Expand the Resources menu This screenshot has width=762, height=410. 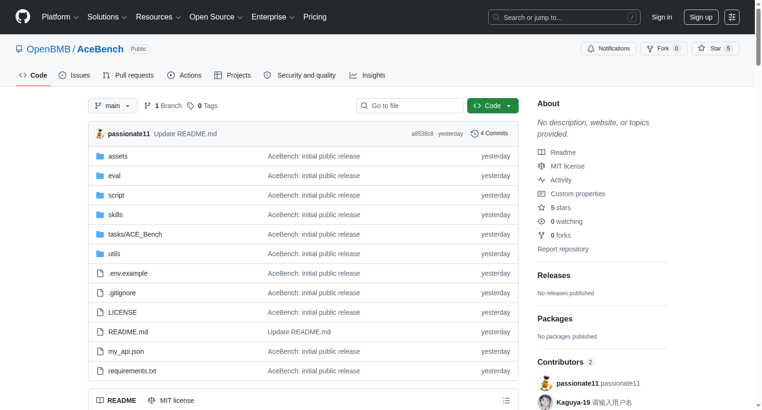coord(158,17)
